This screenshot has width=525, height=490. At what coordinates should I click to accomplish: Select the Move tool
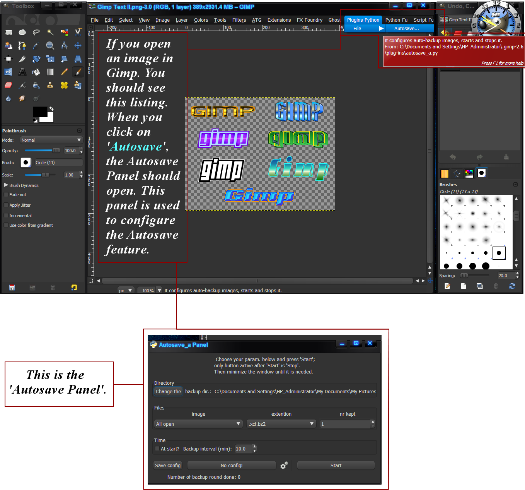(78, 46)
